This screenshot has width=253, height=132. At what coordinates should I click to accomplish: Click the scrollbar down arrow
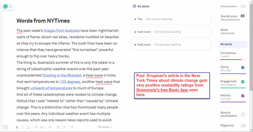(x=251, y=130)
